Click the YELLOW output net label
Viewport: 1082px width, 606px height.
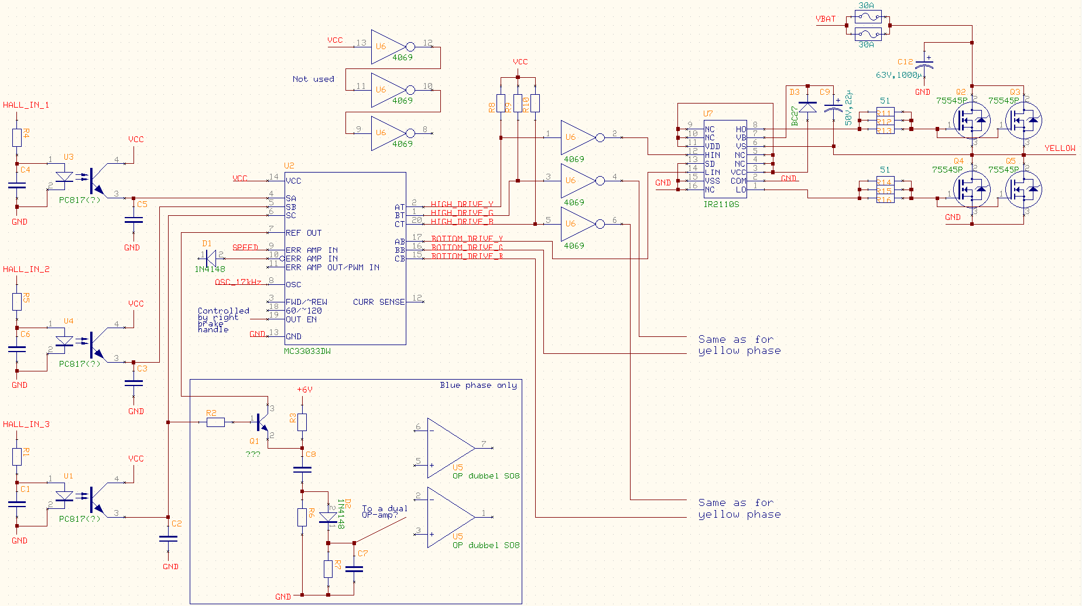1060,149
